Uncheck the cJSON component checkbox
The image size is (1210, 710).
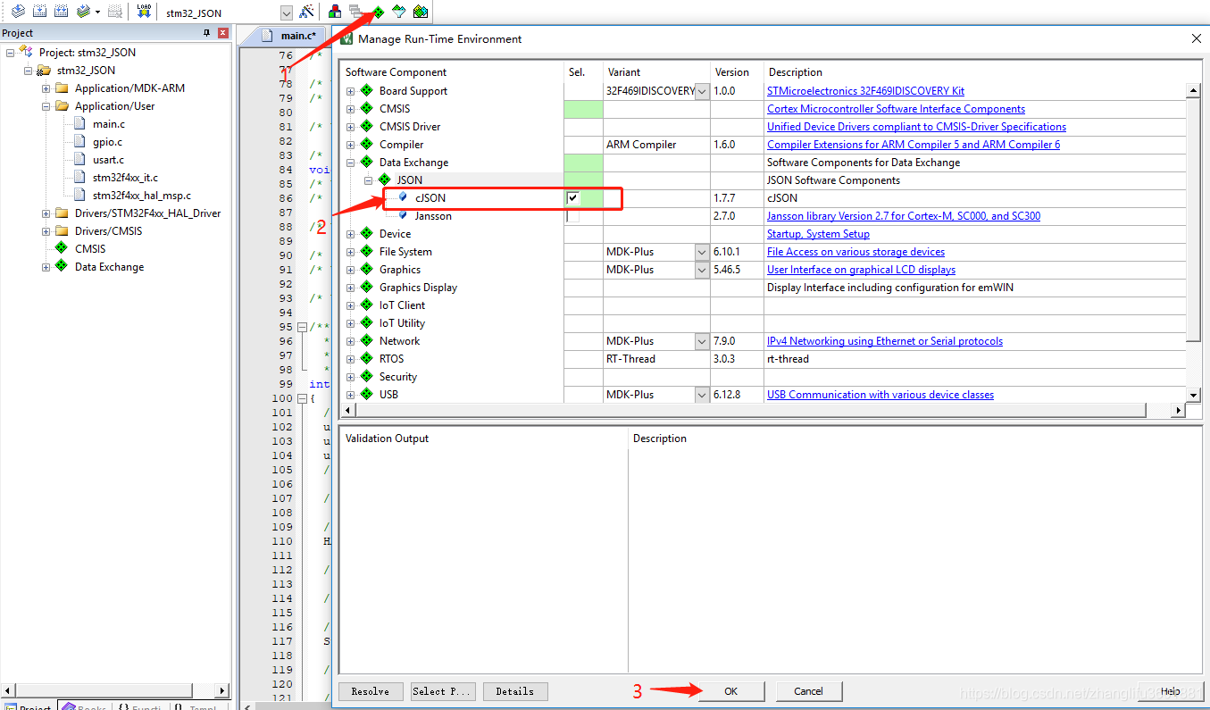click(572, 198)
